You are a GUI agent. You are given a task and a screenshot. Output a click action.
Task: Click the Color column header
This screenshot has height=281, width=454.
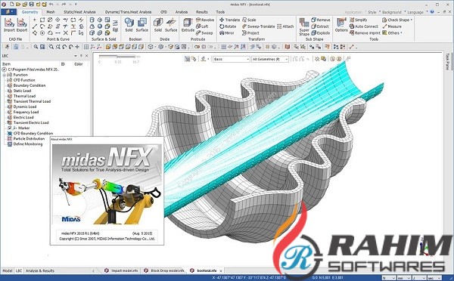pyautogui.click(x=79, y=64)
